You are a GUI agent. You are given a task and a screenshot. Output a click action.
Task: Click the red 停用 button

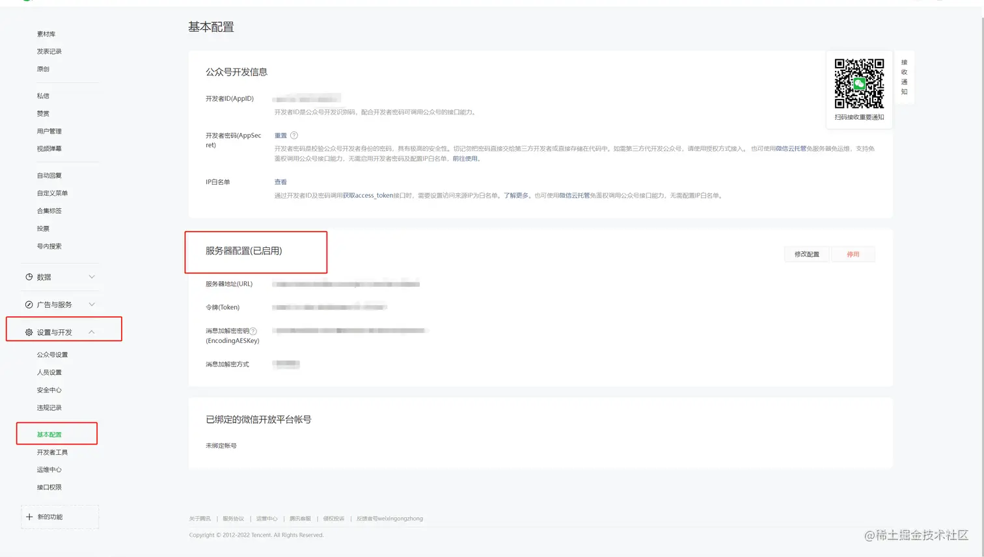(853, 254)
